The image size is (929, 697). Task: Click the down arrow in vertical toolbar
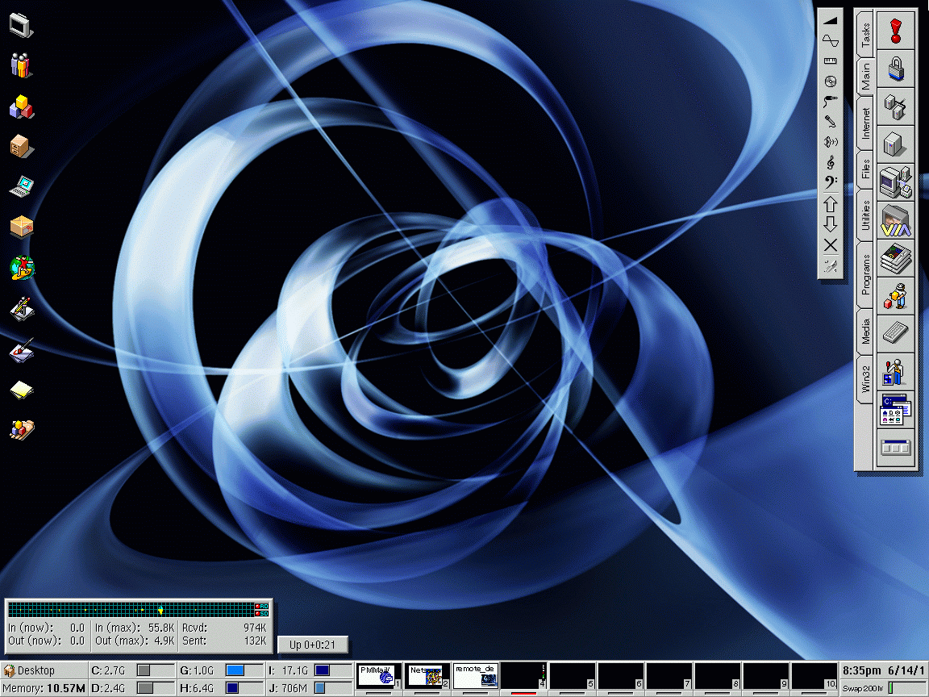830,224
